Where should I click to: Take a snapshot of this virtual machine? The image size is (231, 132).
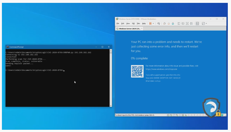164,24
